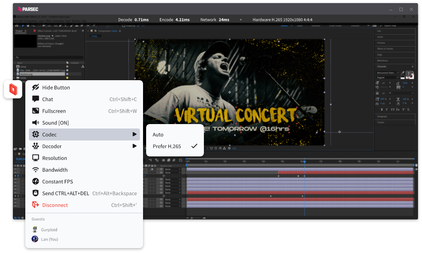Click the project flowchart icon beside Comp
This screenshot has height=253, width=422.
coord(83,66)
